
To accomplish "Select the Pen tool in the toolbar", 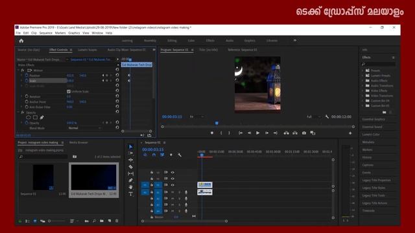I will point(131,180).
